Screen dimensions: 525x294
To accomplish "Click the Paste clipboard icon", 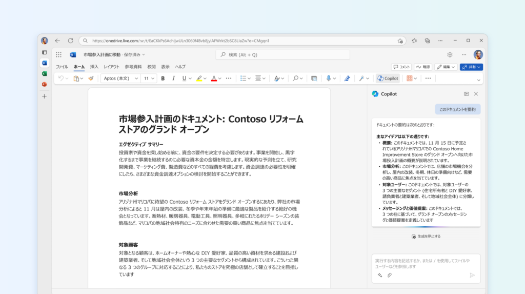I will click(76, 79).
